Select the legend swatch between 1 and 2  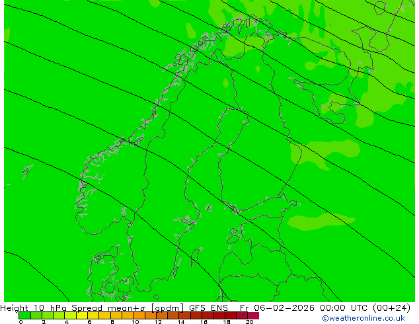pos(36,315)
